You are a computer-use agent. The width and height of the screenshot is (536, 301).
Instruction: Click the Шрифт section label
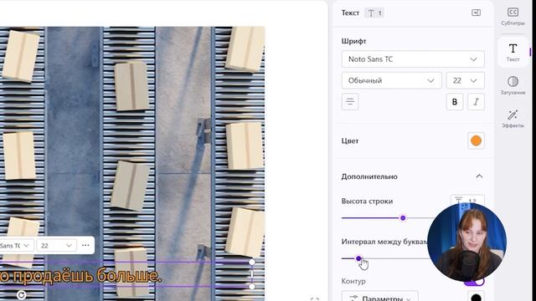[353, 41]
